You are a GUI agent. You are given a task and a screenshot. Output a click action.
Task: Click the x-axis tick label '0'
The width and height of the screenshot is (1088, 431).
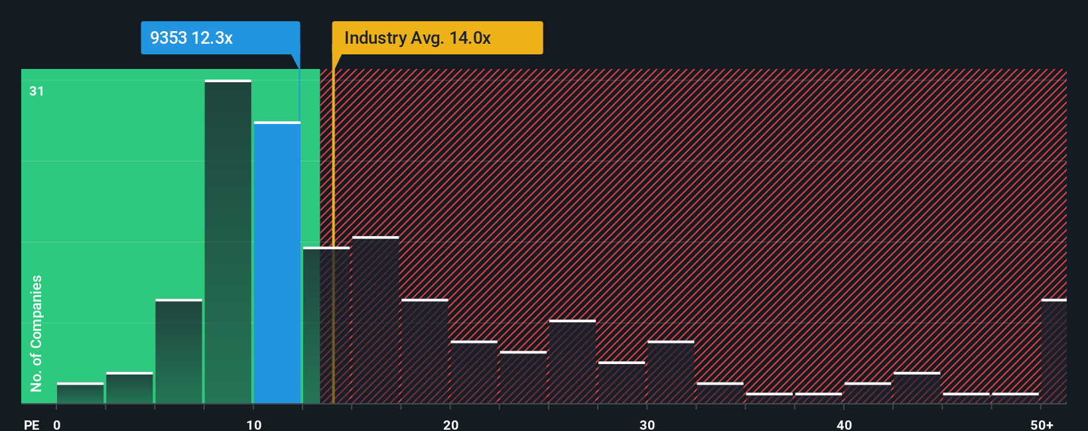click(57, 424)
